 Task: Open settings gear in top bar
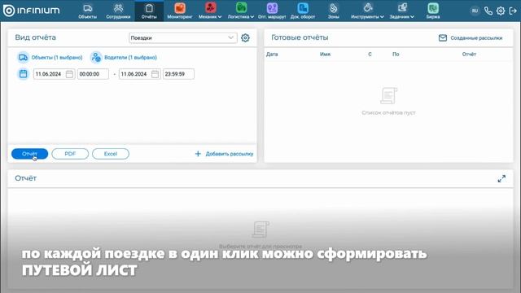[x=501, y=11]
